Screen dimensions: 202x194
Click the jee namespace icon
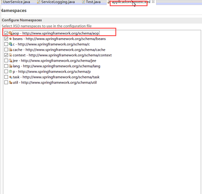tap(10, 61)
